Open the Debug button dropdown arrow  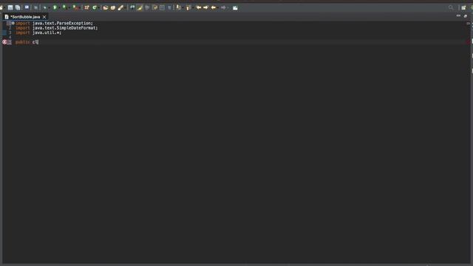coord(49,8)
